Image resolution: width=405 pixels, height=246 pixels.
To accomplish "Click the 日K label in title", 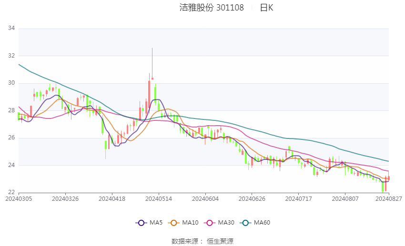I will (266, 8).
